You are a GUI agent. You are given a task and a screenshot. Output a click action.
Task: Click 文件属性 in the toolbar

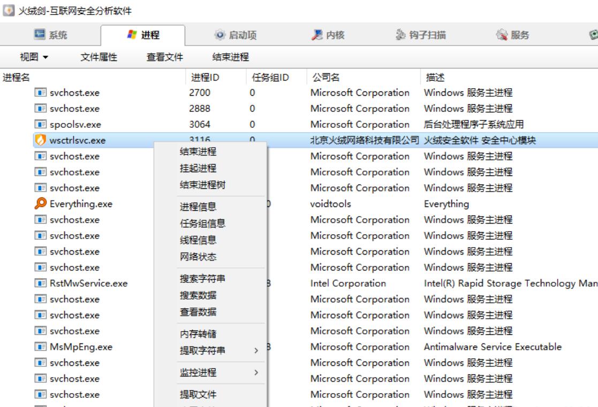(99, 57)
